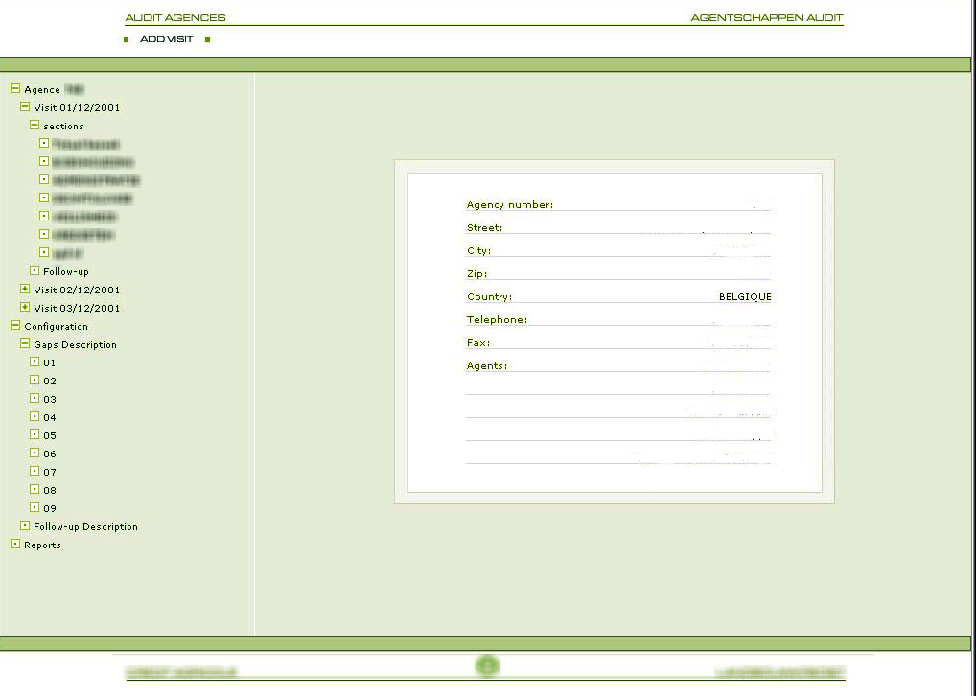Select gap description 03
The height and width of the screenshot is (696, 976).
tap(49, 399)
